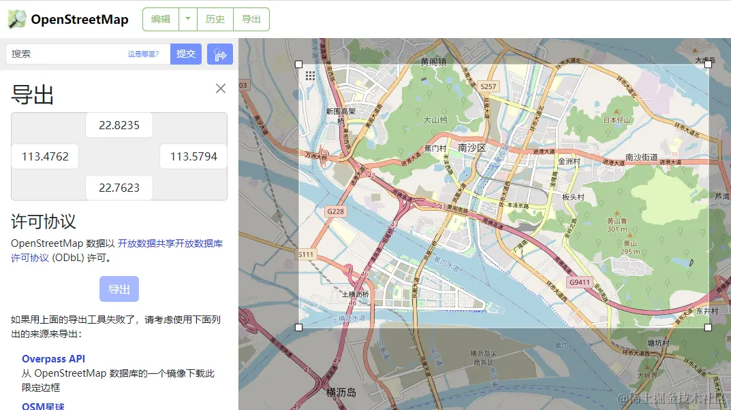Click the north latitude field 22.8235

tap(119, 125)
